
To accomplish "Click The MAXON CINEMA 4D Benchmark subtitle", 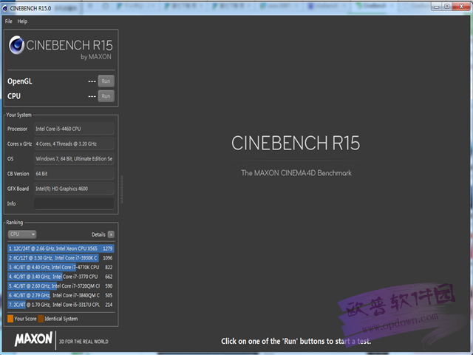I will 296,173.
